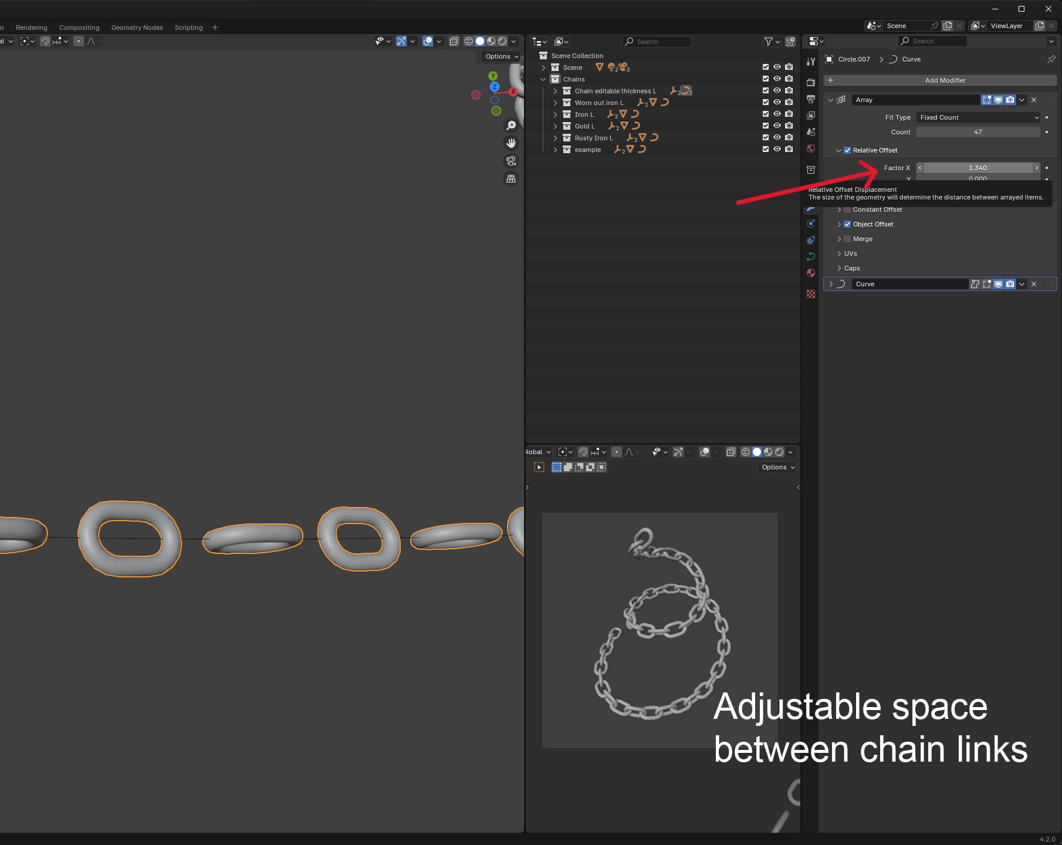The height and width of the screenshot is (845, 1062).
Task: Open the Object Constraints properties tab
Action: pyautogui.click(x=811, y=240)
